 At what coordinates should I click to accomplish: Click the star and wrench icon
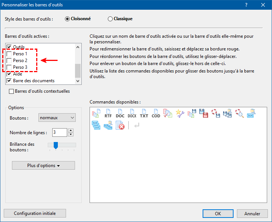click(x=180, y=113)
